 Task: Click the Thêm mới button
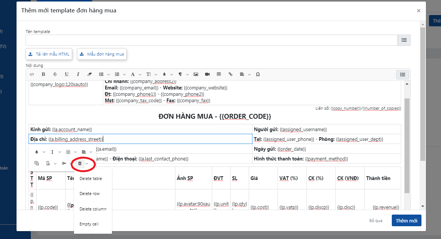click(406, 221)
